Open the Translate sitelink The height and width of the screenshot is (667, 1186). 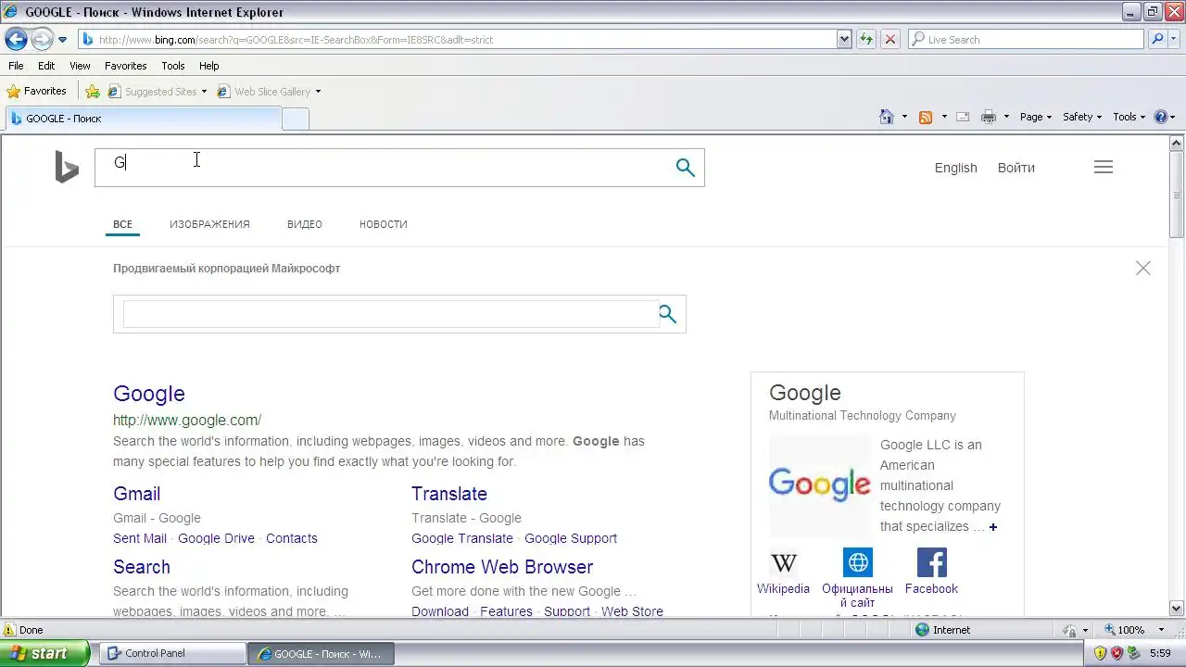pyautogui.click(x=448, y=494)
